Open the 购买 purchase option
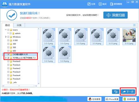Viewport: 139px width, 102px height. [103, 4]
